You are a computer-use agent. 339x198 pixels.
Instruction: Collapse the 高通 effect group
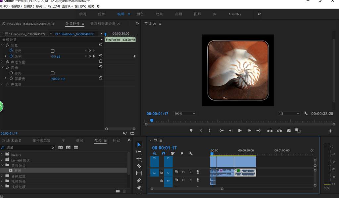pos(2,67)
